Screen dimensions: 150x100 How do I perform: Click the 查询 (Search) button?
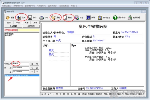click(34, 64)
